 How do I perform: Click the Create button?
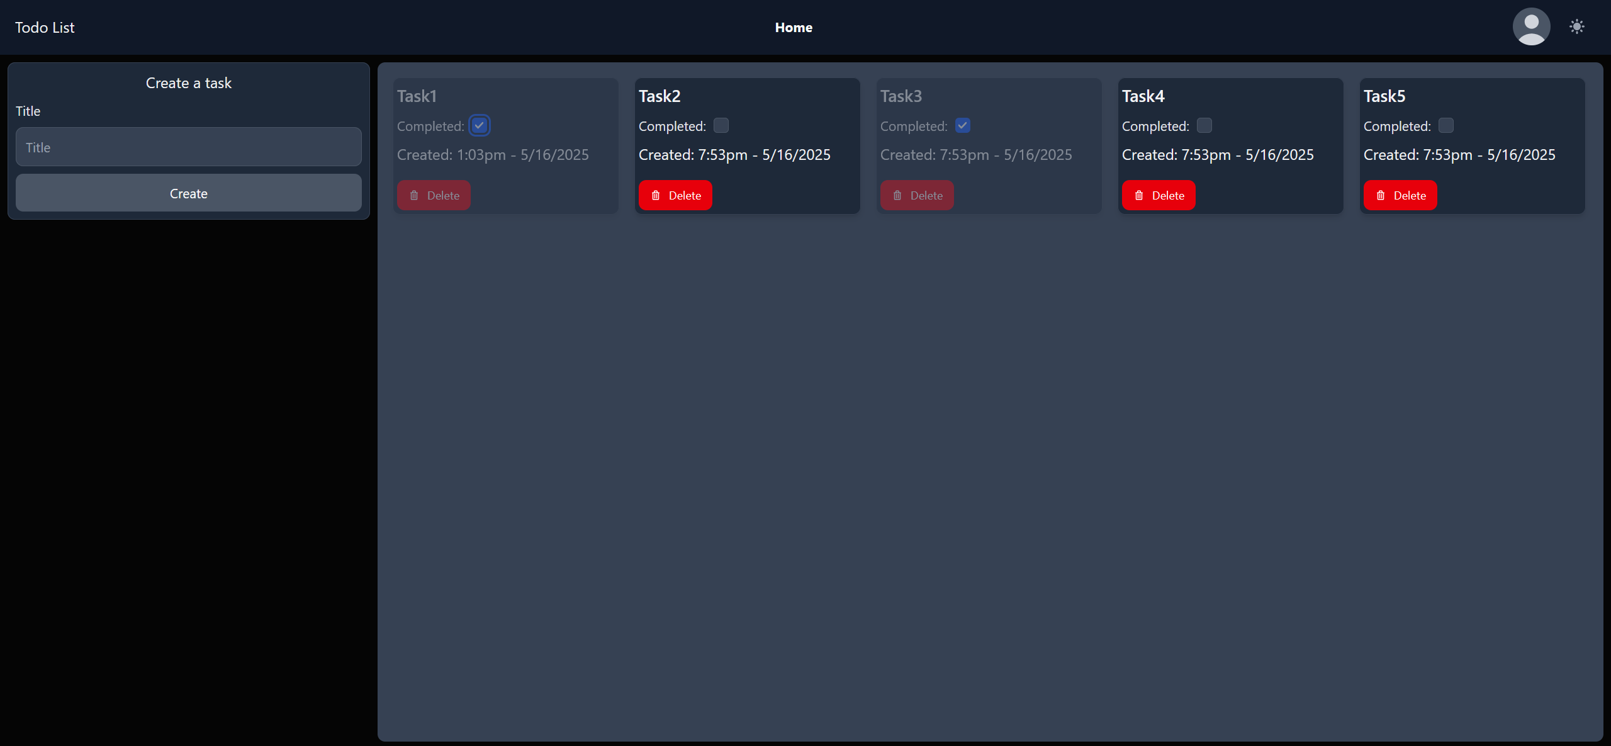tap(189, 193)
